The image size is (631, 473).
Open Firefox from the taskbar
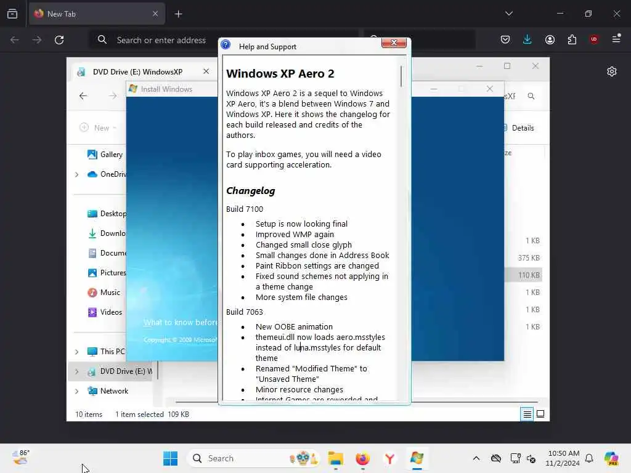(x=362, y=458)
